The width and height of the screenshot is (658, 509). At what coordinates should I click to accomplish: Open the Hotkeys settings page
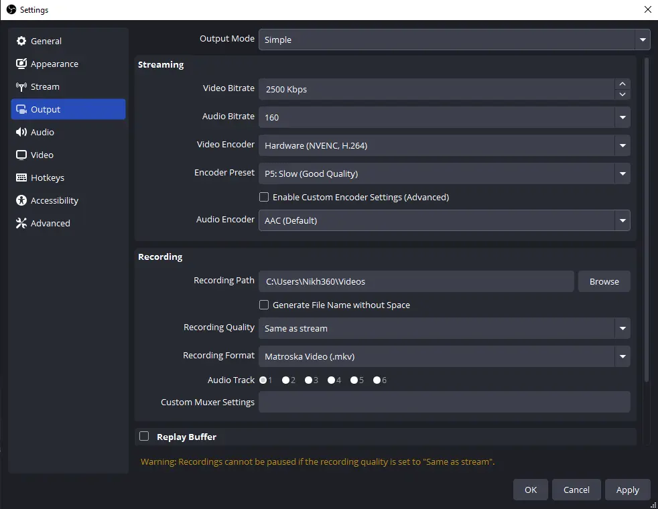click(x=68, y=177)
